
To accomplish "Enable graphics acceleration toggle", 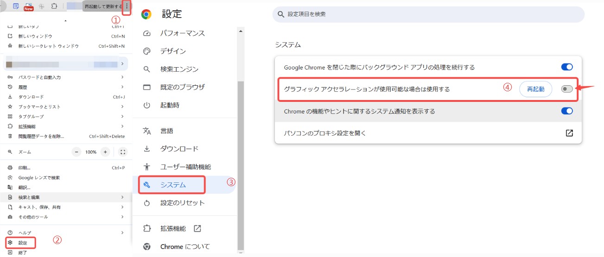I will [x=567, y=89].
